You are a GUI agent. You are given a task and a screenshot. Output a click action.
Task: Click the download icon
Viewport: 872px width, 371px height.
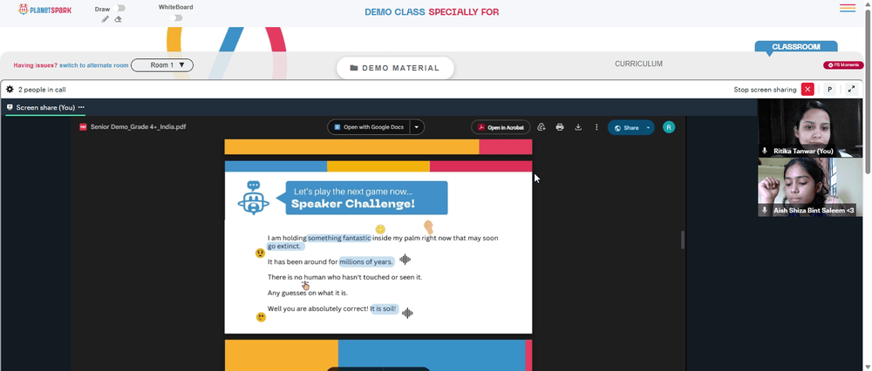578,127
